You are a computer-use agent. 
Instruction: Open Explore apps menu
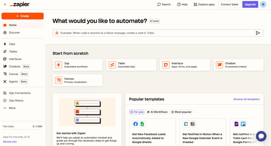coord(204,4)
